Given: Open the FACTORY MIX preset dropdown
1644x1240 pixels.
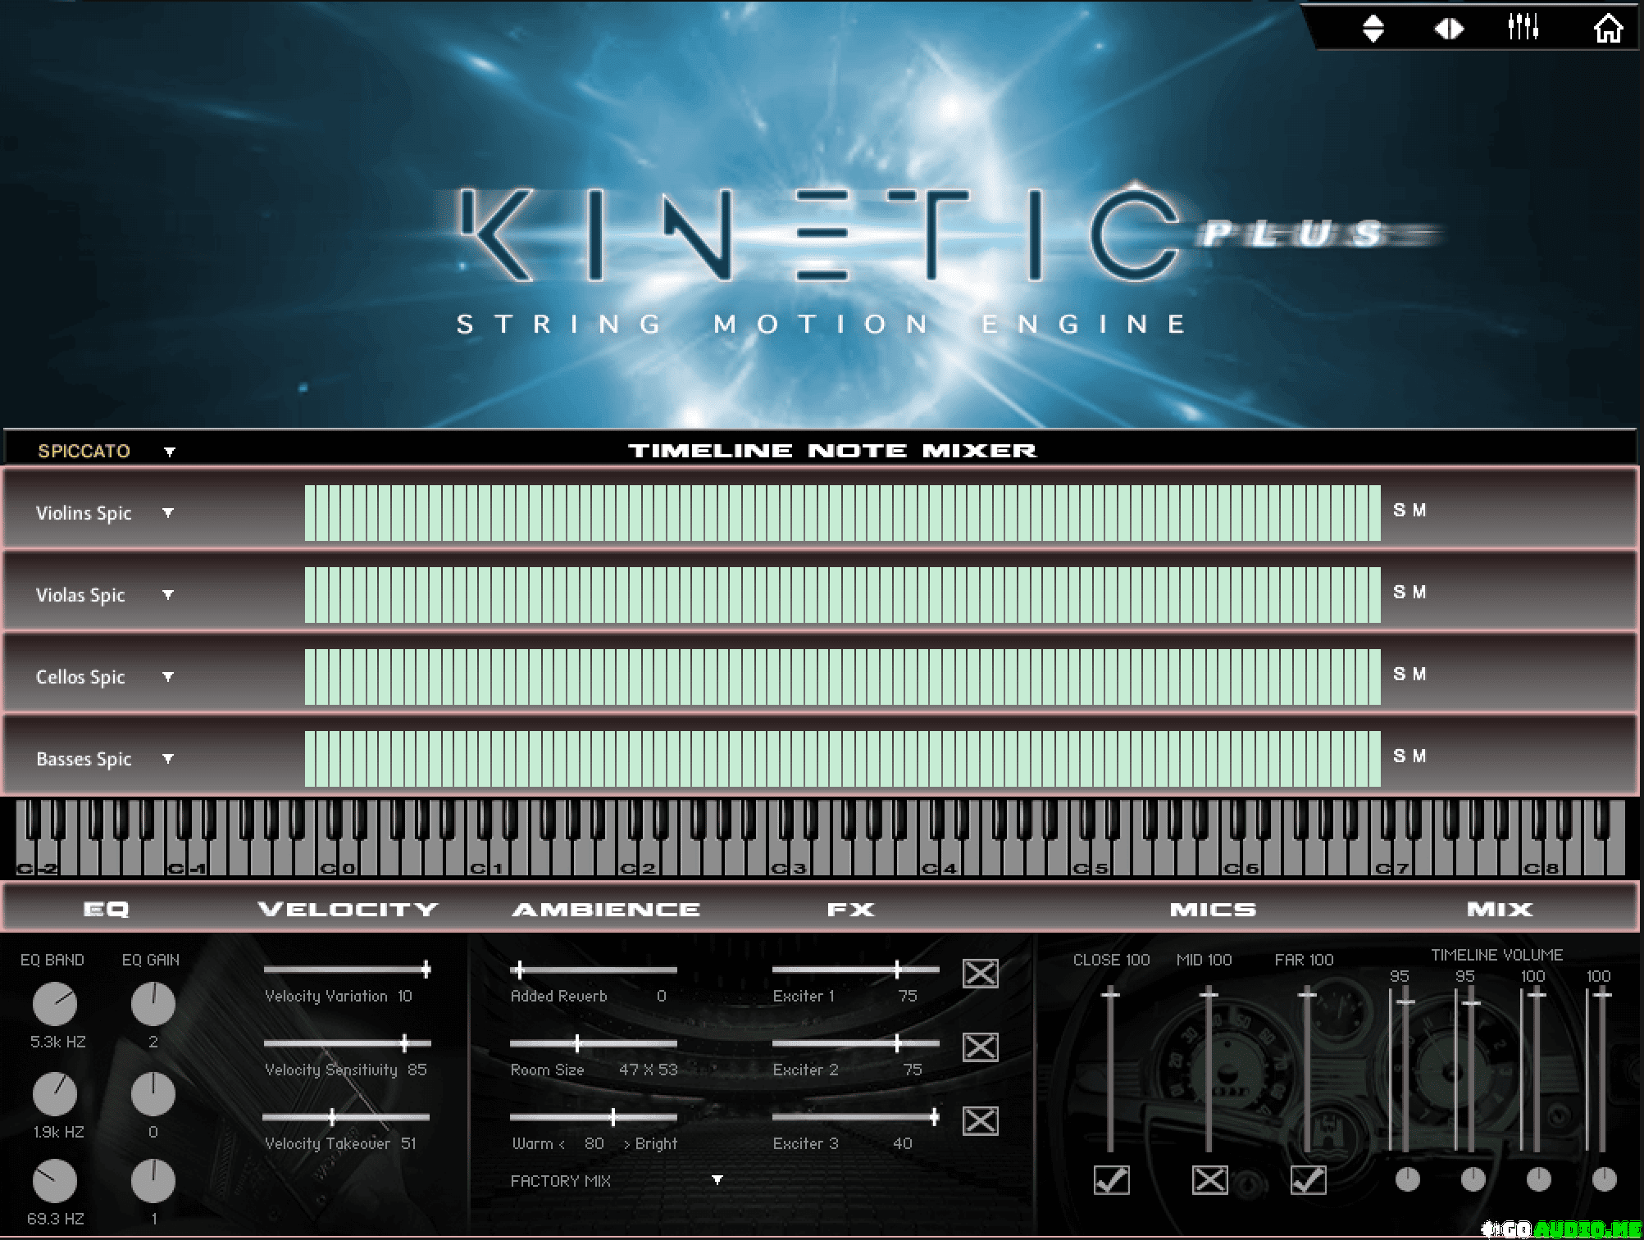Looking at the screenshot, I should click(717, 1180).
